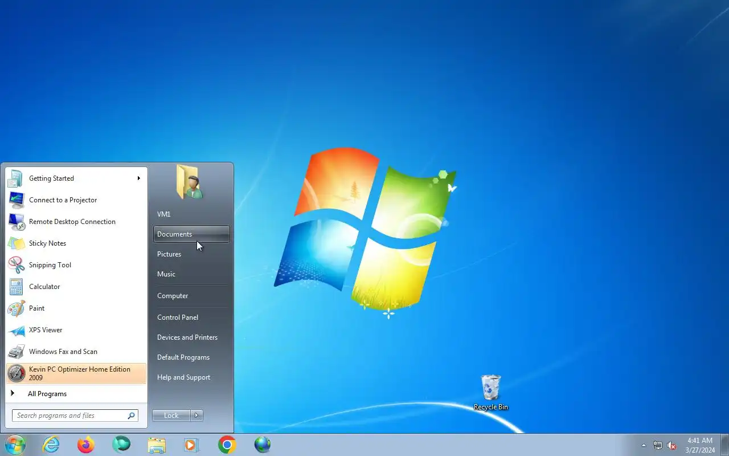The image size is (729, 456).
Task: Expand the Getting Started submenu arrow
Action: 138,178
